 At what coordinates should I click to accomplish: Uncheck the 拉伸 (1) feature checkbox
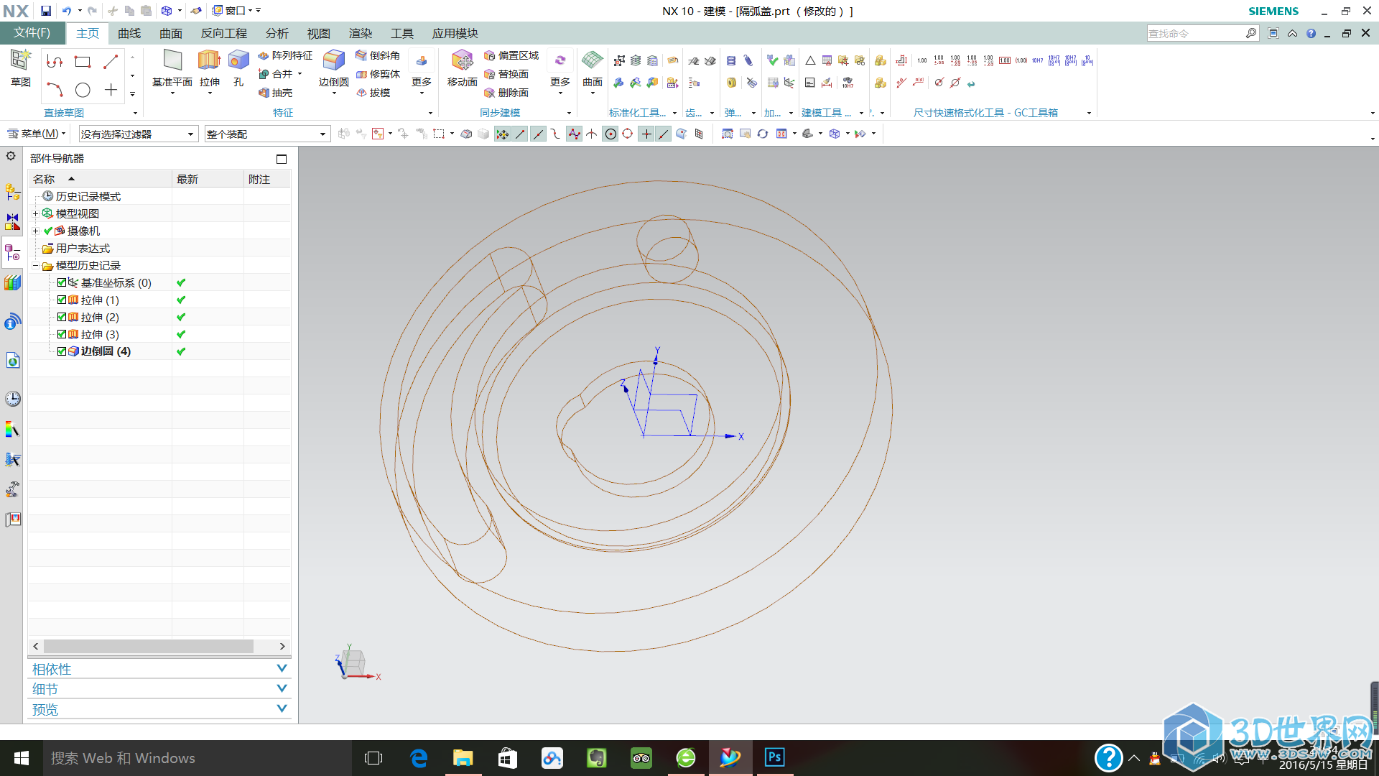click(62, 300)
